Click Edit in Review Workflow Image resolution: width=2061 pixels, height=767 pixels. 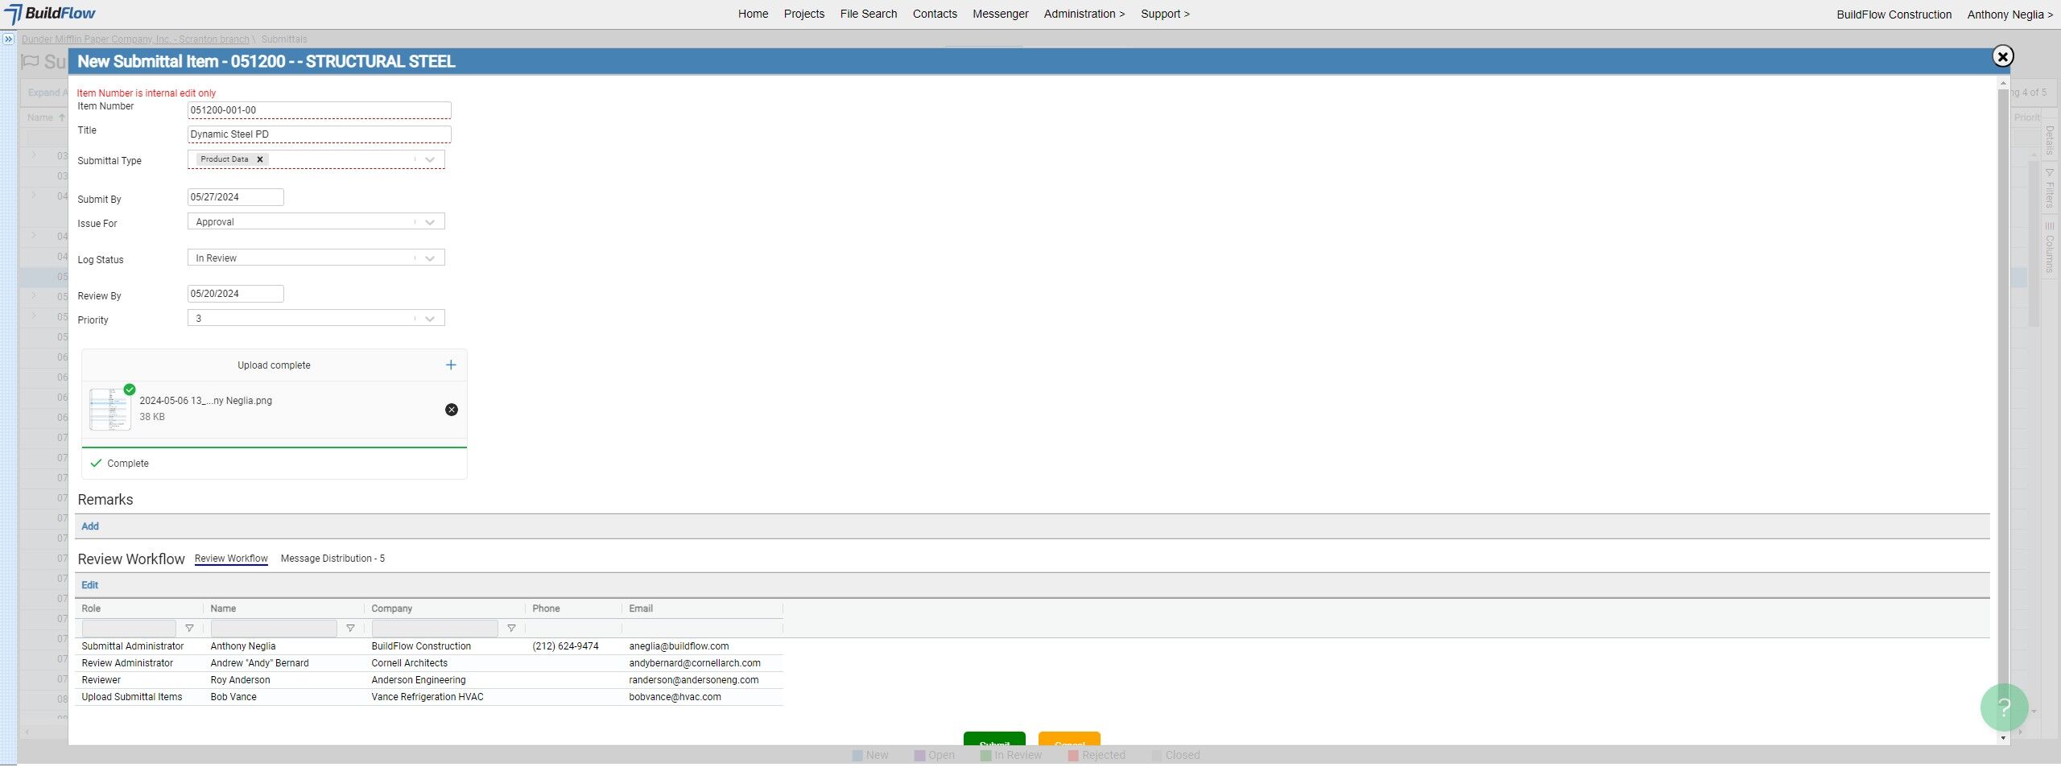(89, 585)
